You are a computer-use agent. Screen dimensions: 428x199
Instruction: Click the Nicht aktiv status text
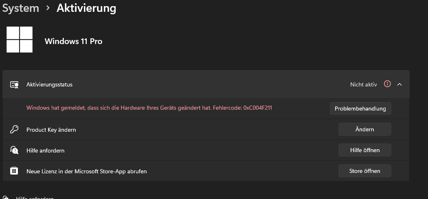click(363, 84)
